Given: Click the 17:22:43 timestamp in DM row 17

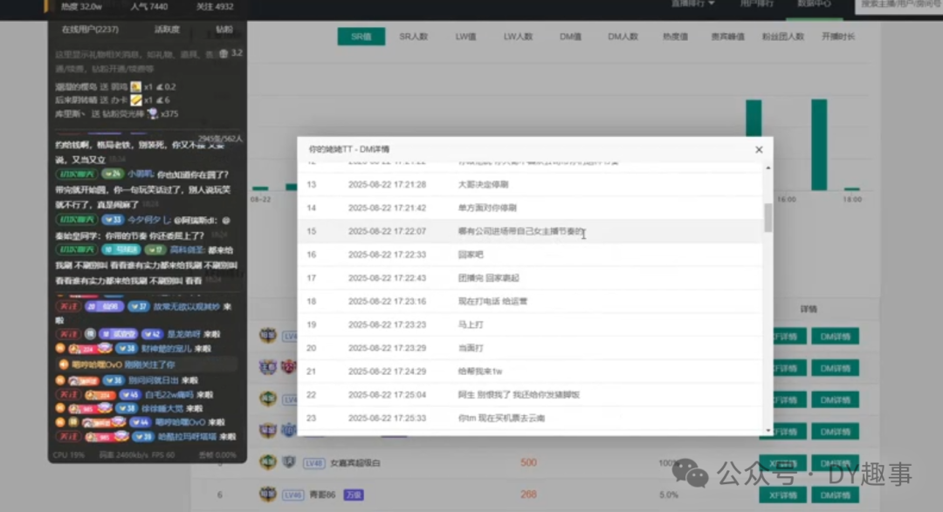Looking at the screenshot, I should [388, 278].
